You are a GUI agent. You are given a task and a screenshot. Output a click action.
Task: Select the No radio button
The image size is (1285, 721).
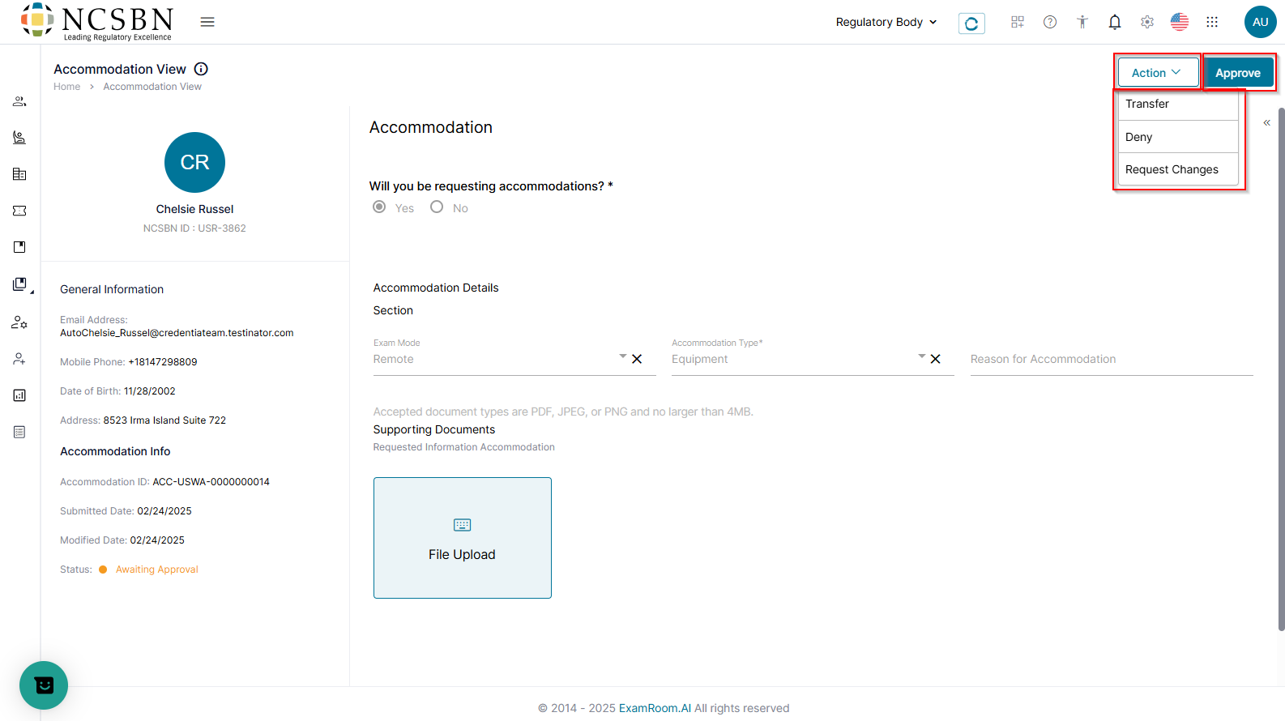[437, 207]
